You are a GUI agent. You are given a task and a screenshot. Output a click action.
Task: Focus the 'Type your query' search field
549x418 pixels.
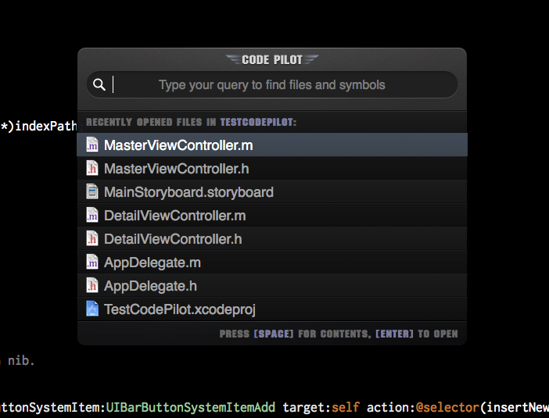pos(271,85)
